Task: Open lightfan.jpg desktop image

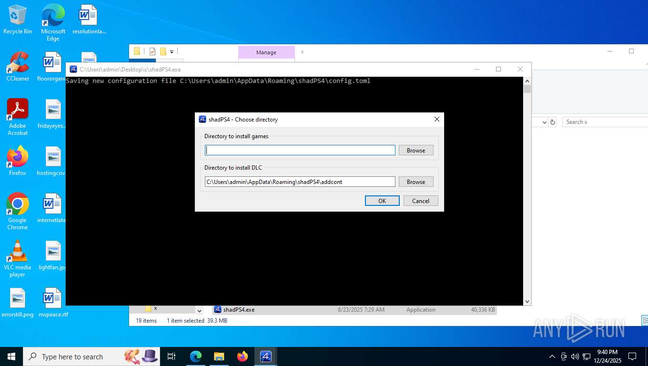Action: pyautogui.click(x=51, y=255)
